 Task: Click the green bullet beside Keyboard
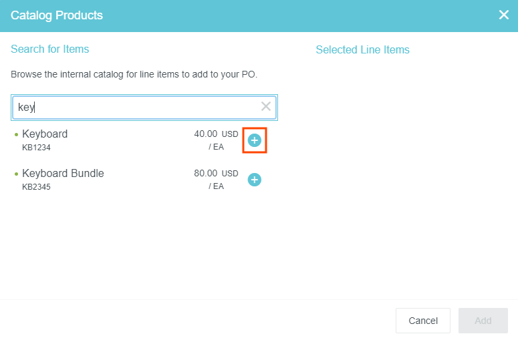click(x=16, y=134)
